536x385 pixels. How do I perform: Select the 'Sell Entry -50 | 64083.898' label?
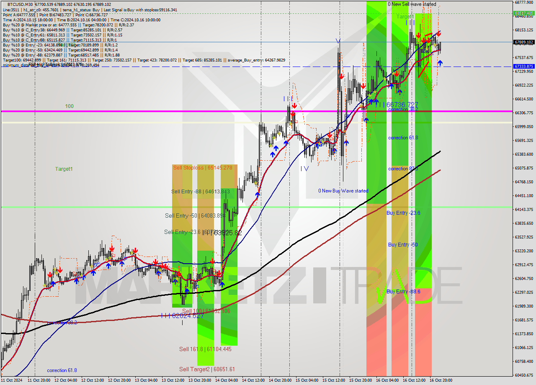(195, 216)
